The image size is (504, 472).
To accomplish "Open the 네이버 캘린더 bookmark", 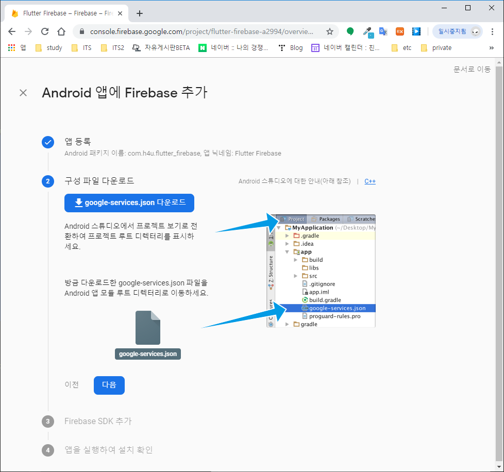I will tap(346, 48).
